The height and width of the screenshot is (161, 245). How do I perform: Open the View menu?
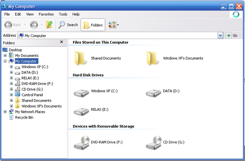30,14
